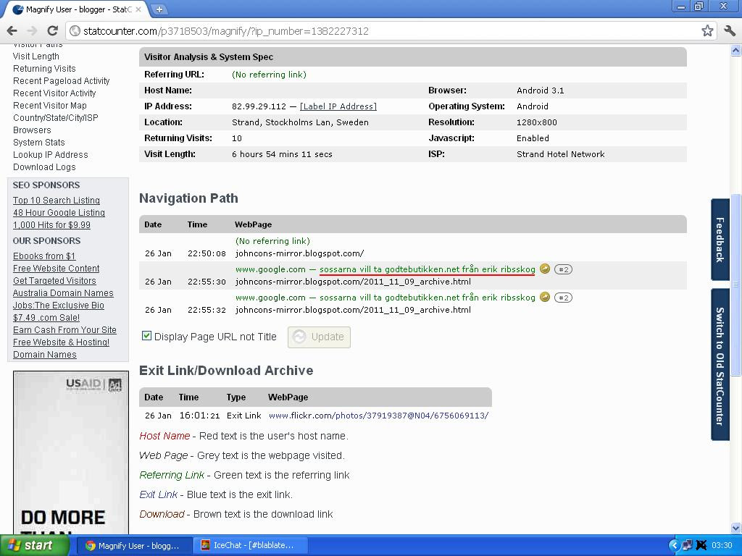Open Recent Visitor Activity

click(x=54, y=93)
